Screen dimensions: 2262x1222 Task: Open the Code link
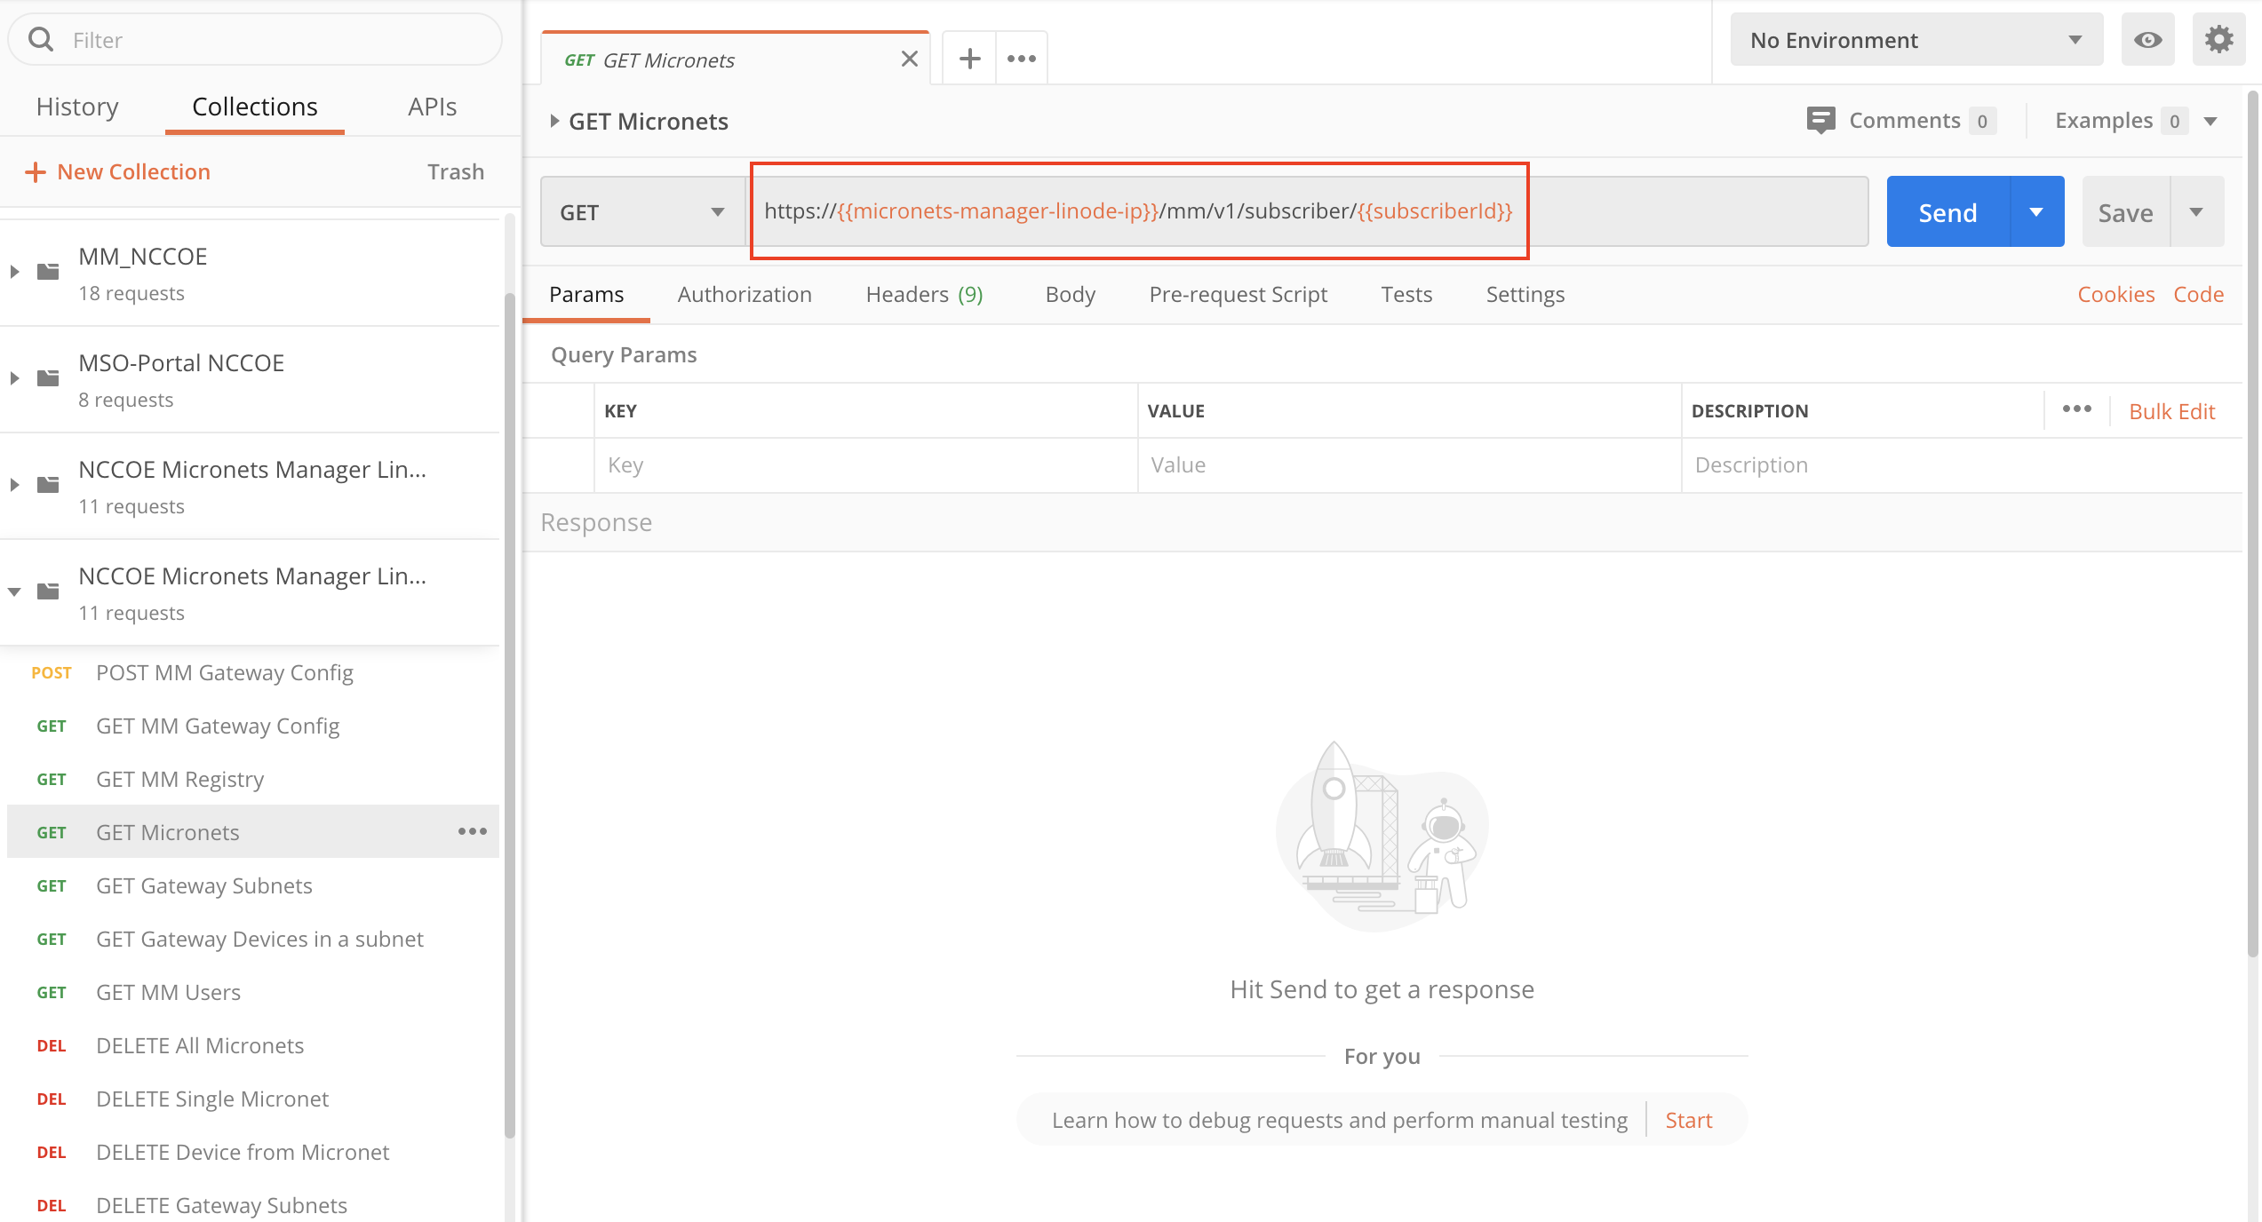coord(2198,294)
